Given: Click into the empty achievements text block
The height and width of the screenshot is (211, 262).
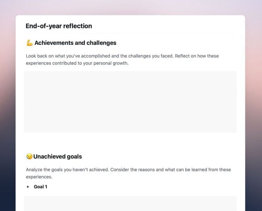Looking at the screenshot, I should (130, 102).
